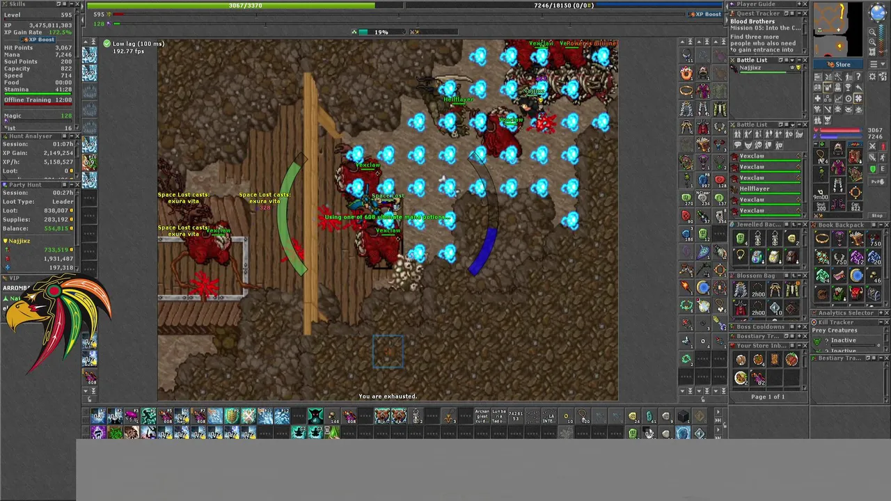This screenshot has height=501, width=891.
Task: Minimize the Book Backpack container
Action: [881, 225]
